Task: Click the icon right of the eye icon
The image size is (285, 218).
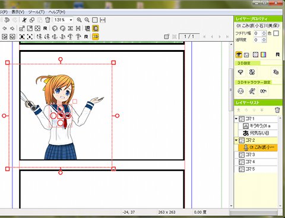Action: (246, 55)
